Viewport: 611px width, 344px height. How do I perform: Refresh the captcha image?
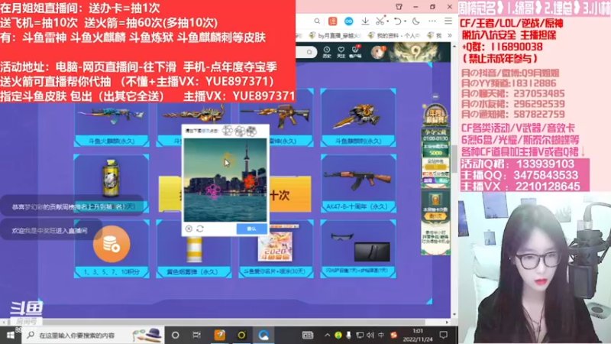pyautogui.click(x=200, y=229)
